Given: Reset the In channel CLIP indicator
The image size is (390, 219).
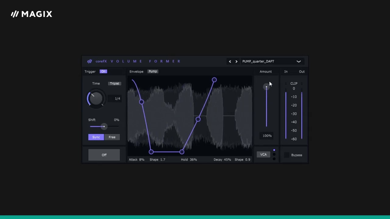Looking at the screenshot, I should click(286, 83).
